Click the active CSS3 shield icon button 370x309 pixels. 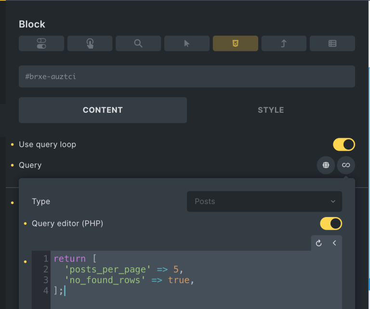(236, 43)
